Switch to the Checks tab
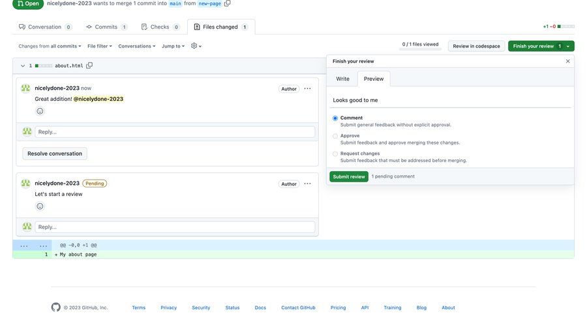This screenshot has height=315, width=587. tap(160, 27)
